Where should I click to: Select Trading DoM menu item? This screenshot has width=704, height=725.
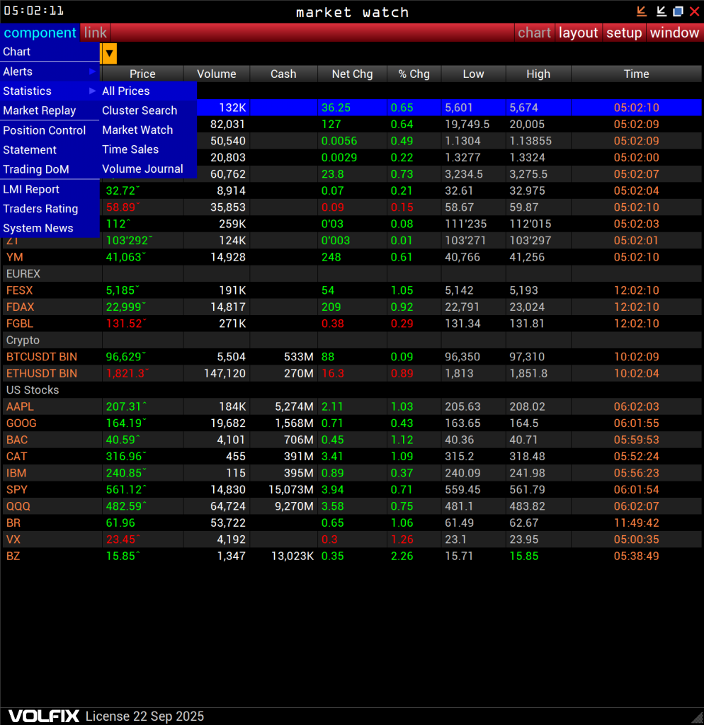[x=50, y=169]
